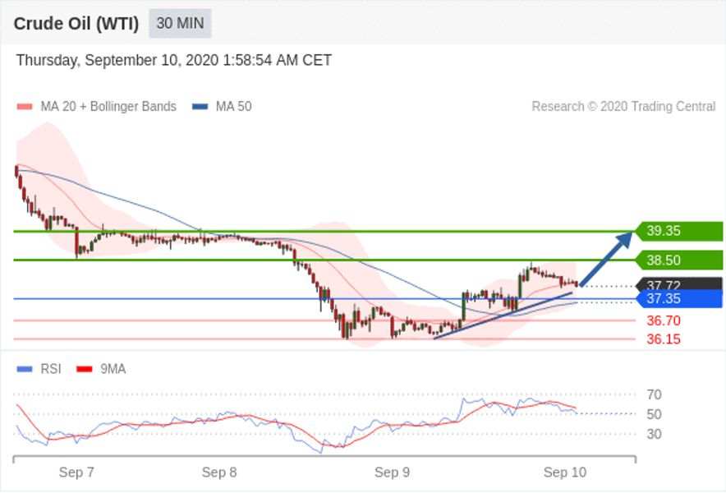The image size is (726, 493).
Task: Toggle the MA 20 + Bollinger Bands legend
Action: click(x=96, y=107)
